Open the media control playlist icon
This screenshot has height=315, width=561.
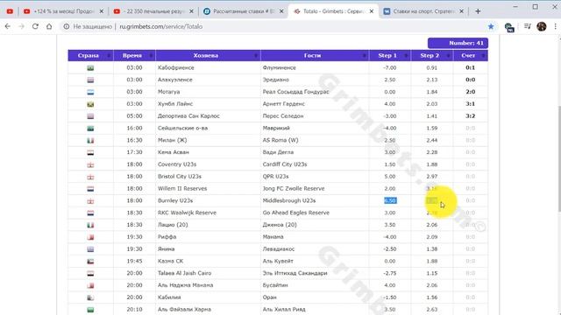pos(528,26)
